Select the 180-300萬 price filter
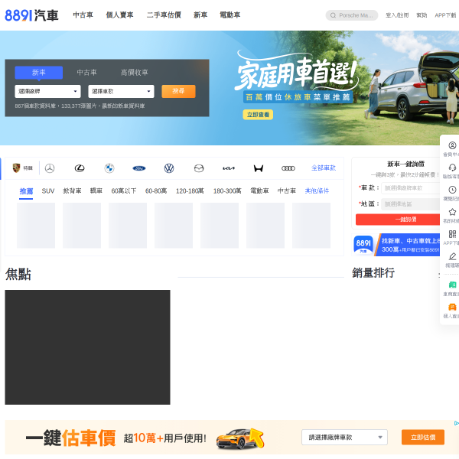 [x=227, y=191]
